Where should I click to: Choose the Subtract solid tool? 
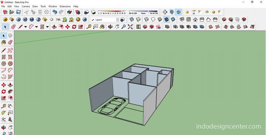tap(189, 27)
